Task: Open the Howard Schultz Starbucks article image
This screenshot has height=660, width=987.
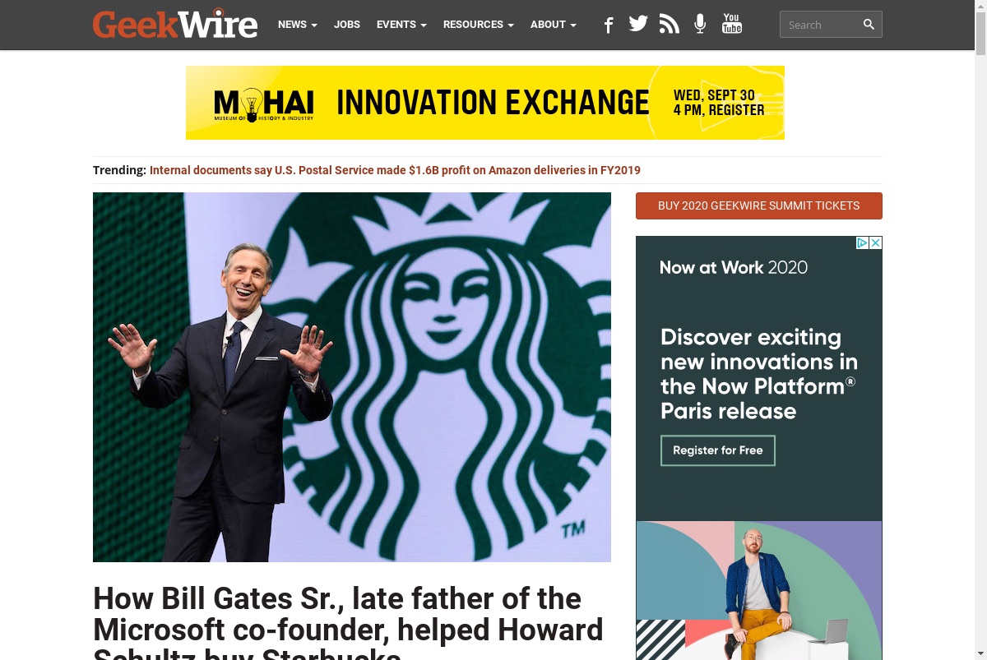Action: click(x=352, y=377)
